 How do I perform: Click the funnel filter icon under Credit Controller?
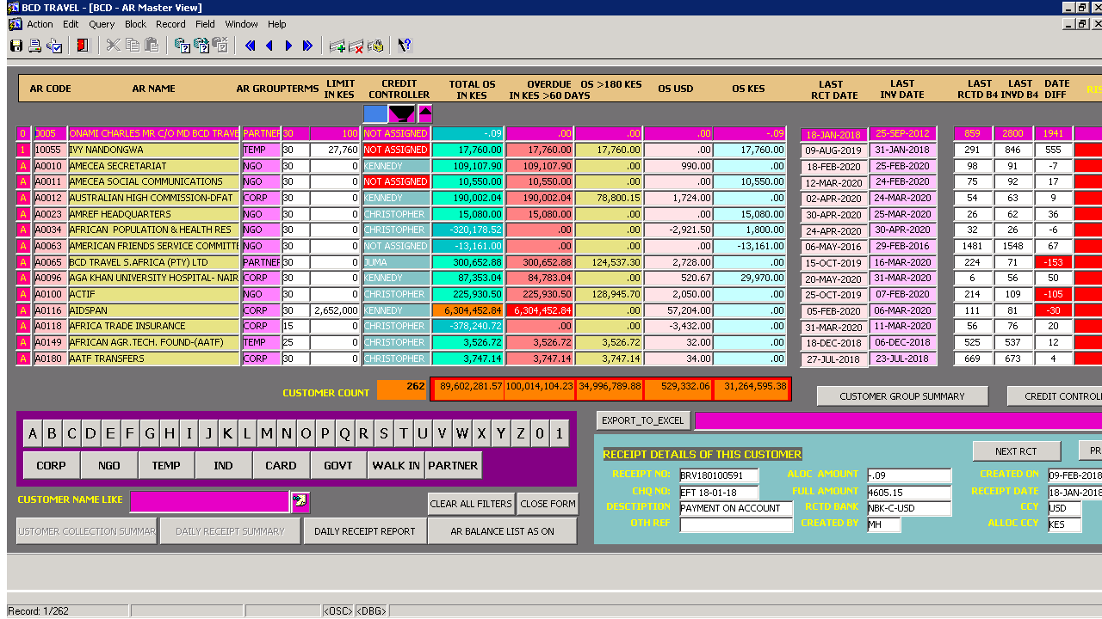click(x=402, y=113)
